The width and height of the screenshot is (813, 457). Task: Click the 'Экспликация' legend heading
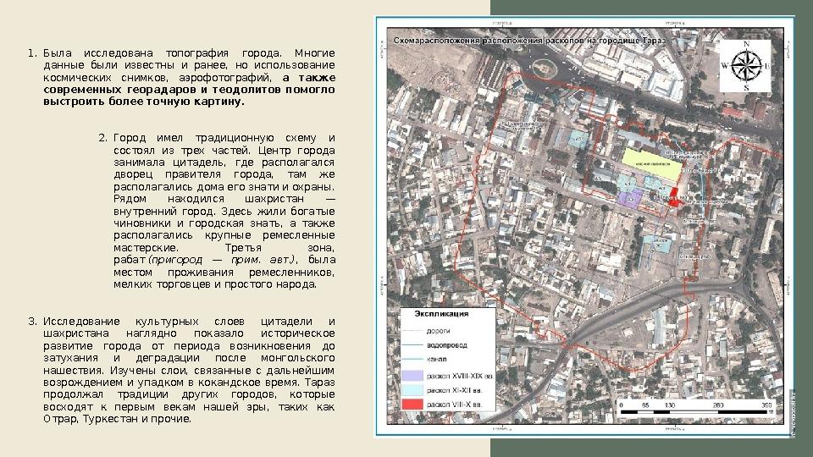point(441,313)
